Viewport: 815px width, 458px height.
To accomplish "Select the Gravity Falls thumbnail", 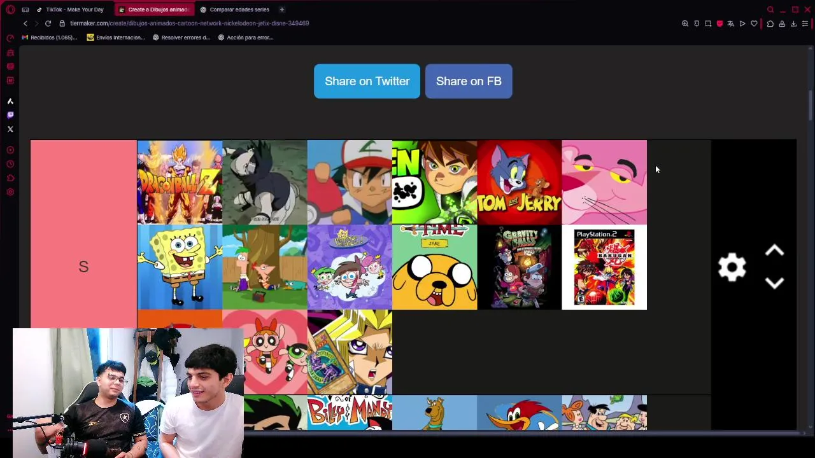I will tap(520, 267).
